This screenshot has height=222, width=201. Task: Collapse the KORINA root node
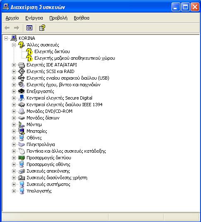6,38
